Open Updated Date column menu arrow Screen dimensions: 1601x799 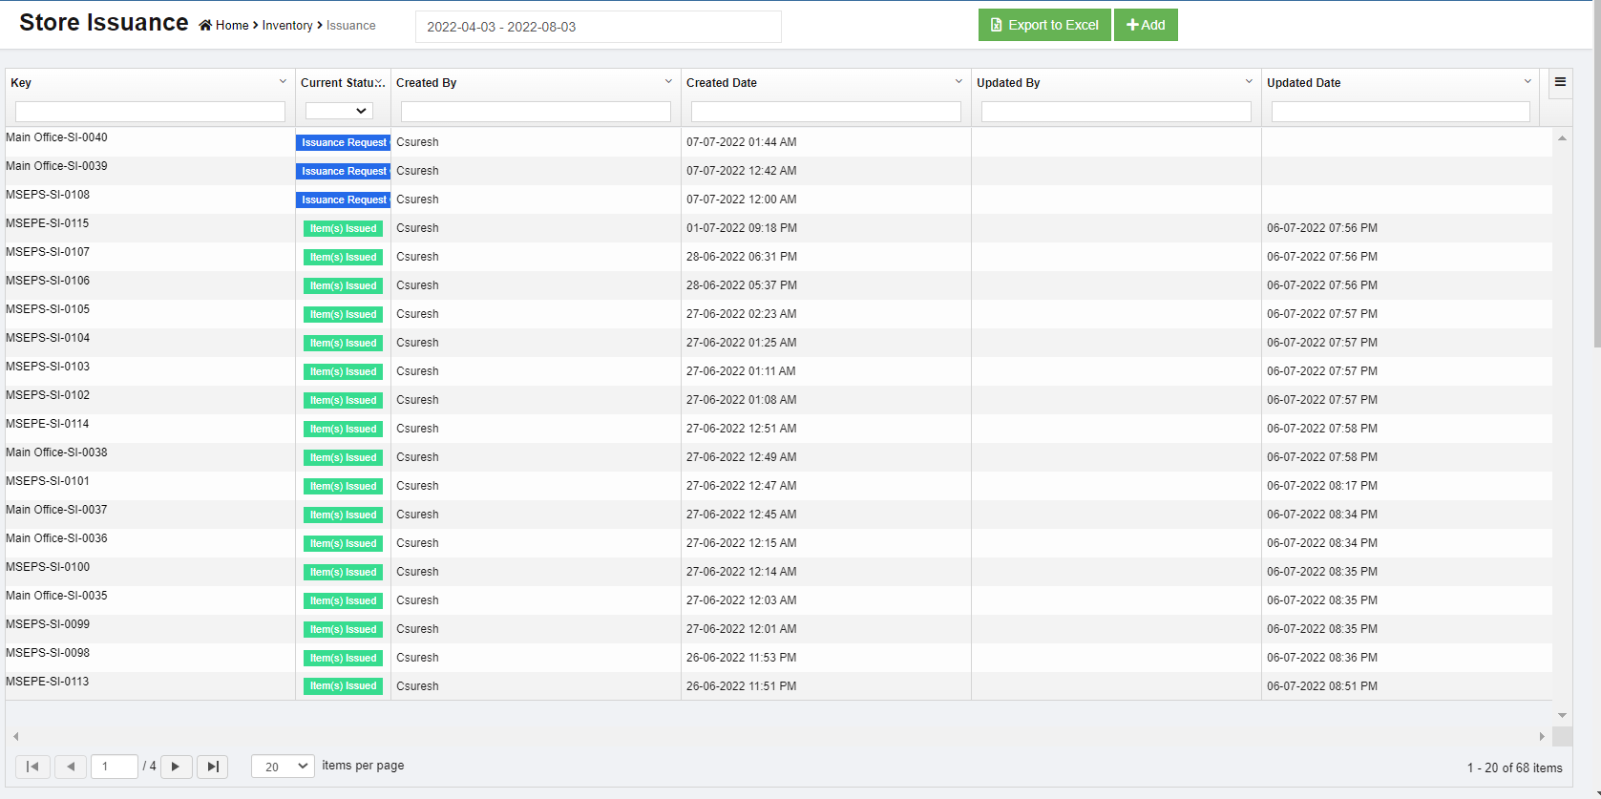tap(1527, 82)
